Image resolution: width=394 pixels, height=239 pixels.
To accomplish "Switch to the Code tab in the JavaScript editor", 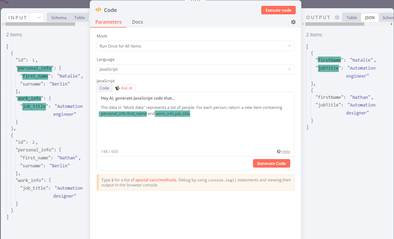I will tap(104, 88).
